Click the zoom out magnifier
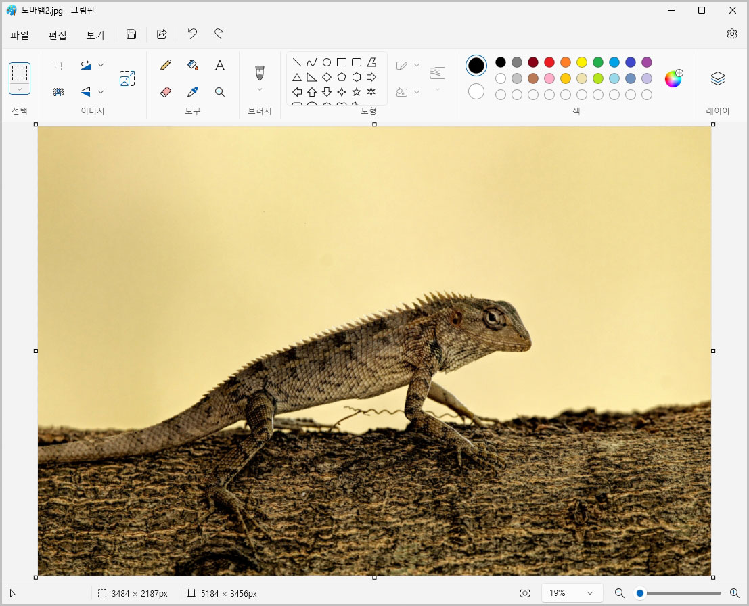 tap(620, 593)
